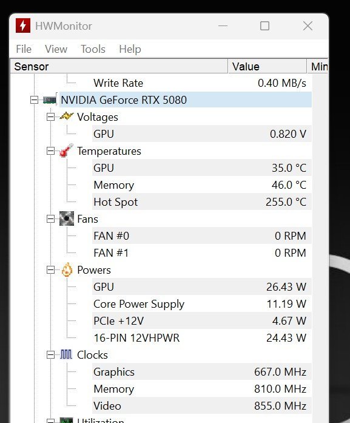Image resolution: width=350 pixels, height=423 pixels.
Task: Click the Fans category icon
Action: (66, 218)
